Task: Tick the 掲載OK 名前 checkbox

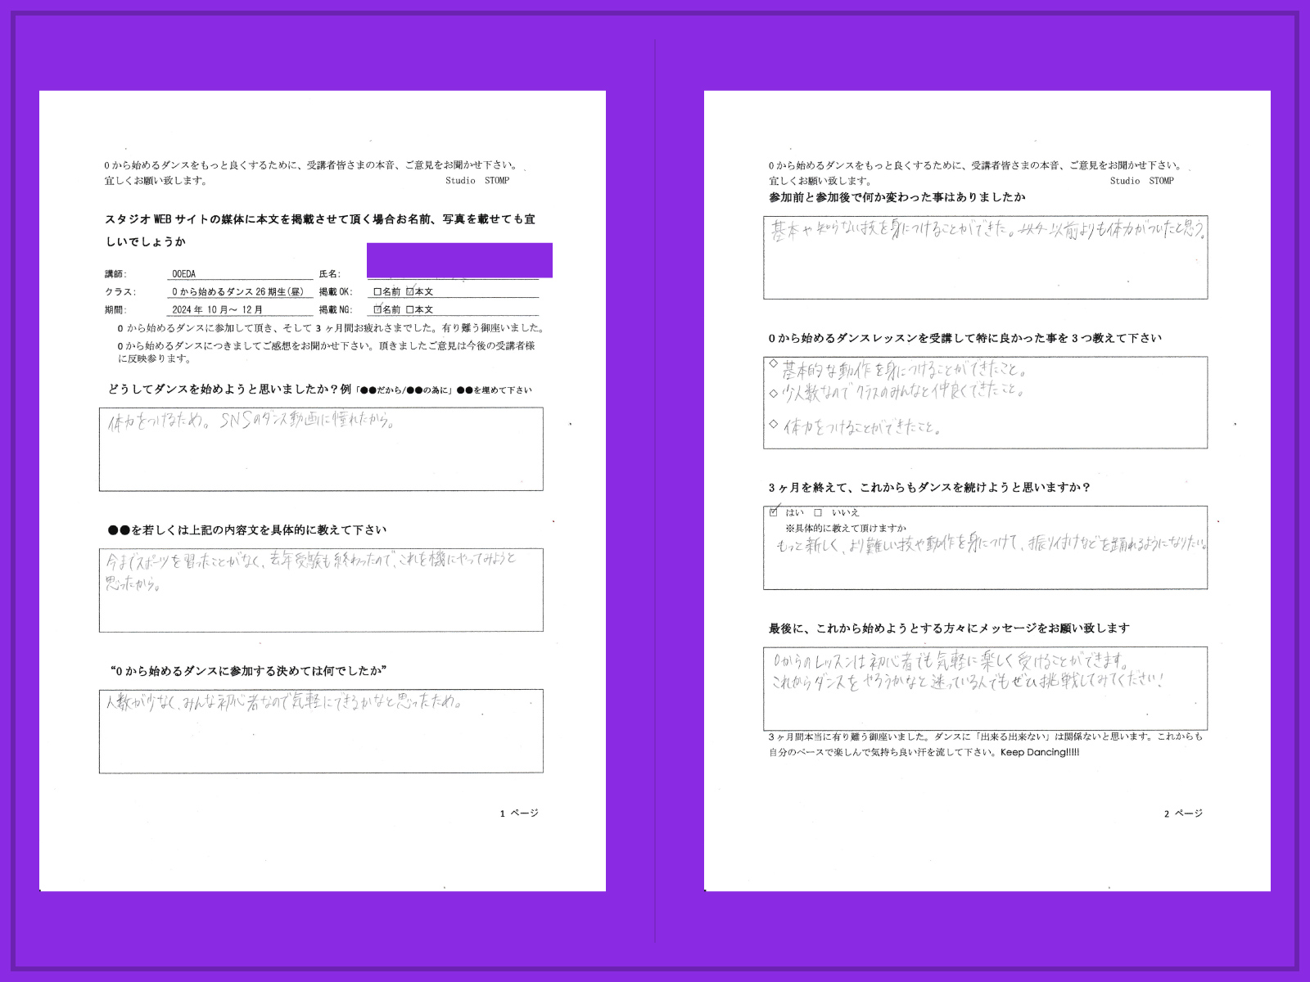Action: point(377,291)
